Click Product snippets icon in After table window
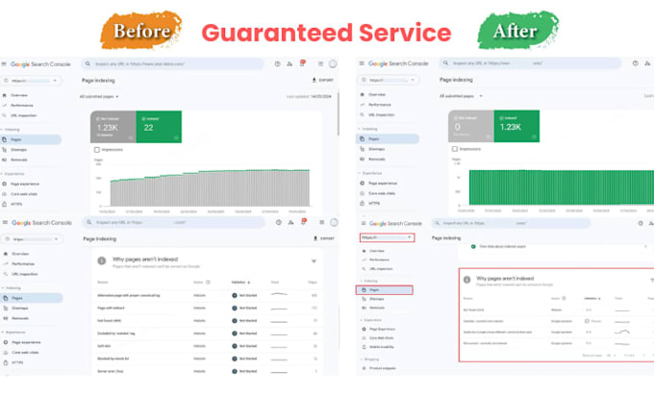The width and height of the screenshot is (654, 395). coord(365,368)
